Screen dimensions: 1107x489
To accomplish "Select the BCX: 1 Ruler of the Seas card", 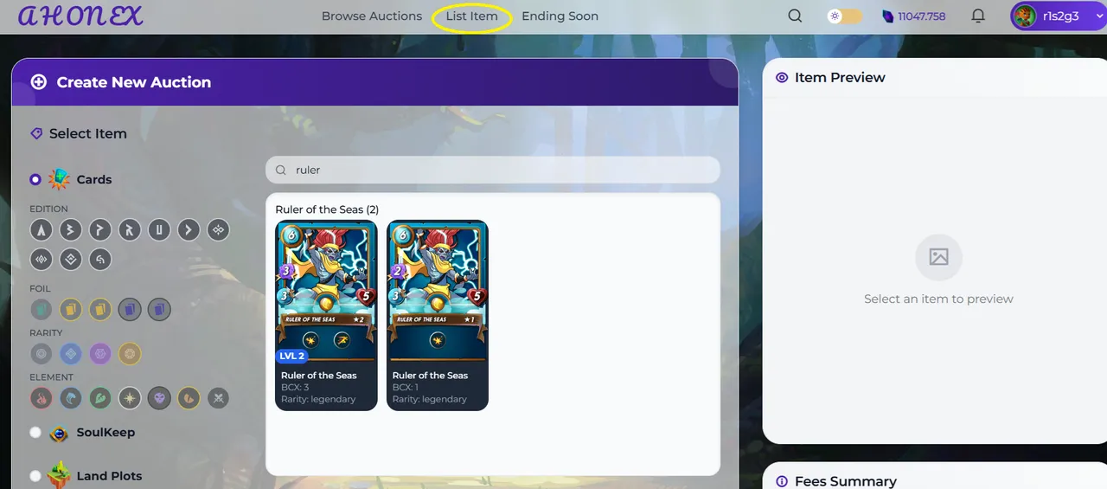I will point(438,315).
